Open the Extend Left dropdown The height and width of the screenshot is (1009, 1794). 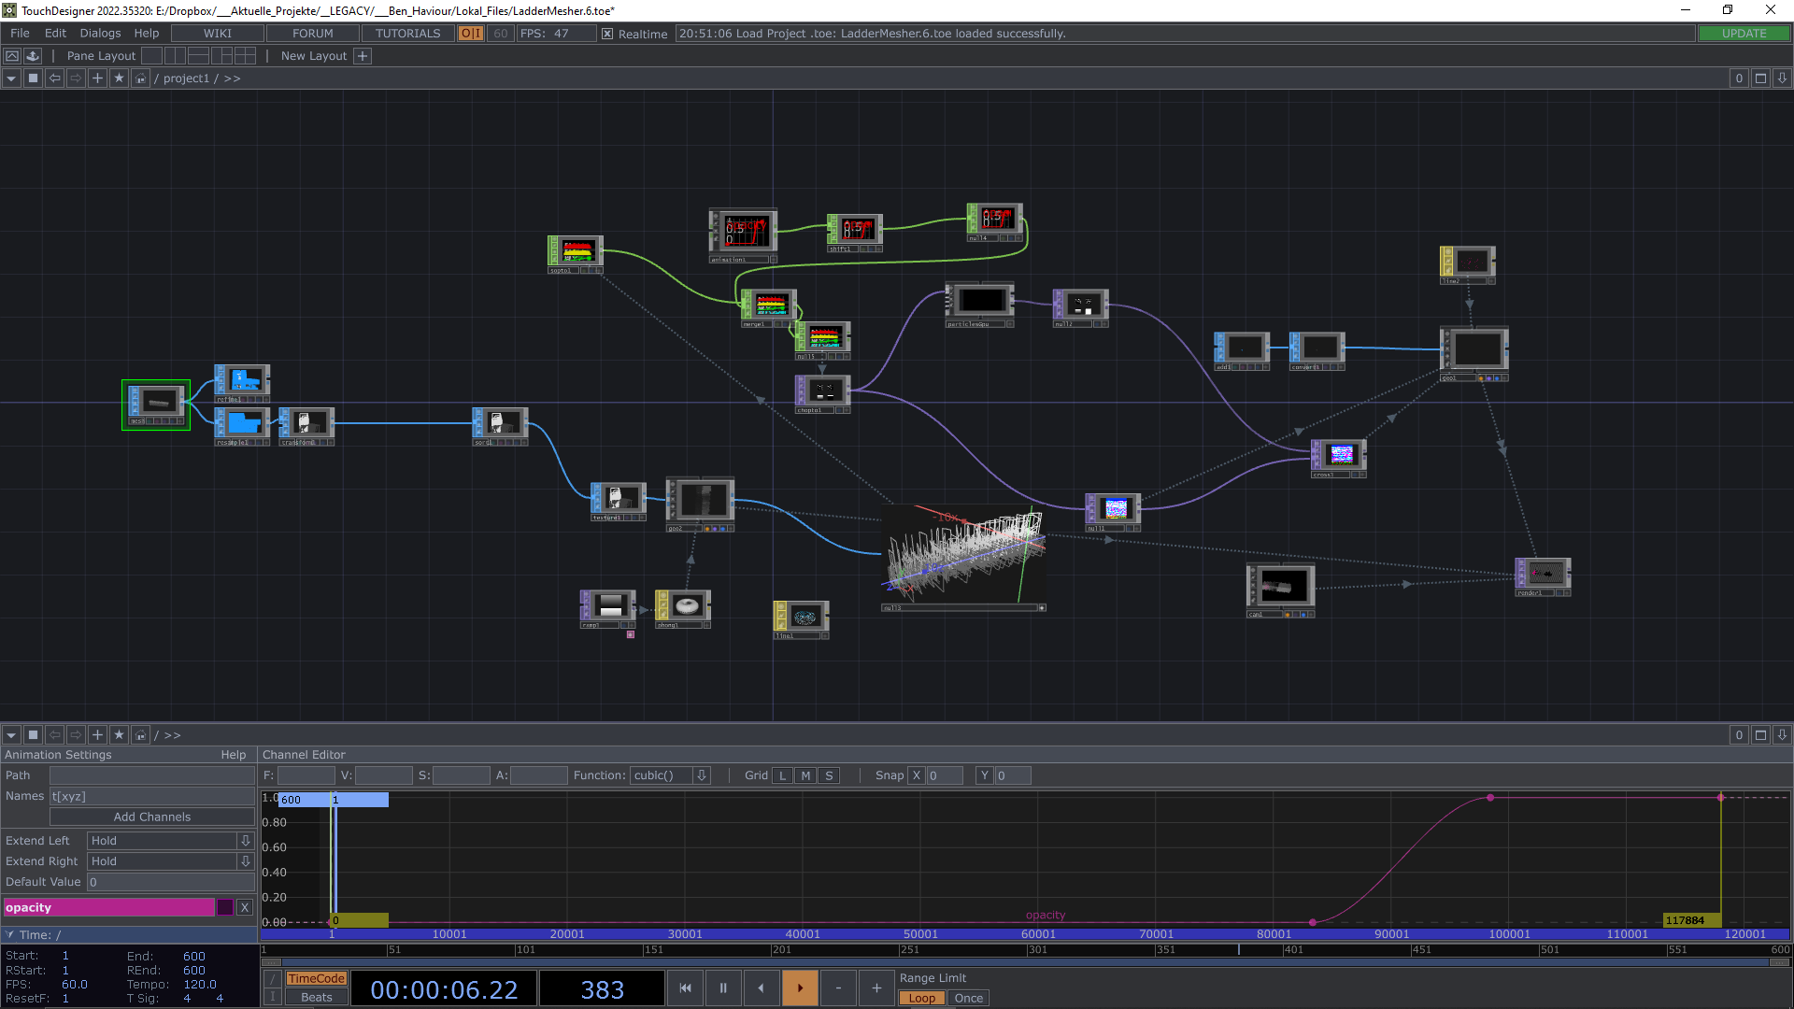pos(245,841)
